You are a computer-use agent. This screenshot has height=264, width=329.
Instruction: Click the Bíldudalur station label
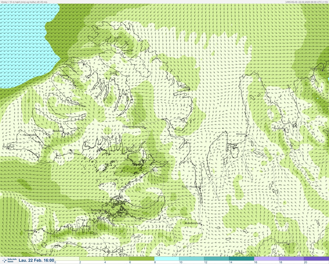click(58, 131)
